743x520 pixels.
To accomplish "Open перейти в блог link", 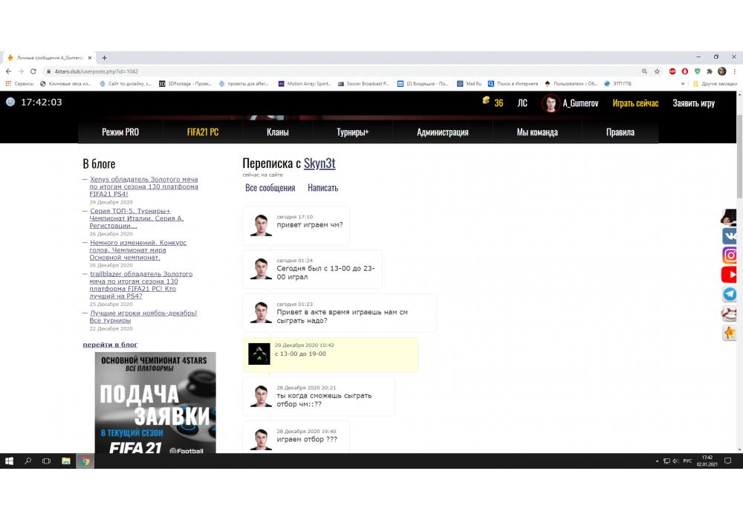I will point(110,344).
